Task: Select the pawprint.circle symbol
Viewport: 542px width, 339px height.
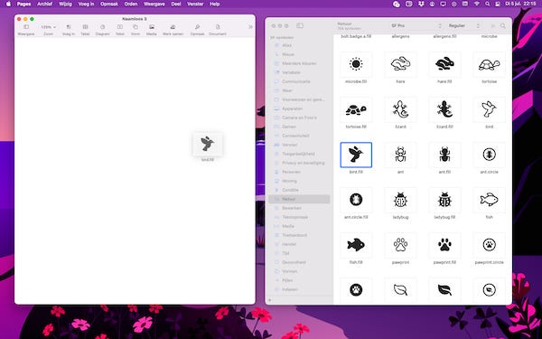Action: (x=489, y=245)
